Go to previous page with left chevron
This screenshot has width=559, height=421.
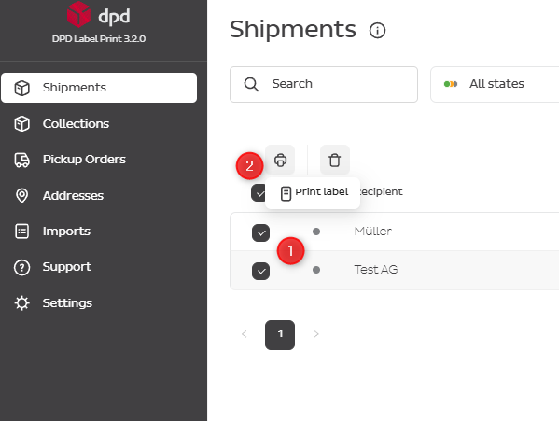(245, 334)
